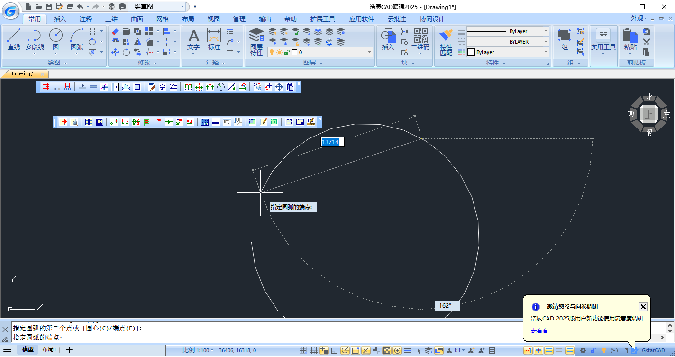675x357 pixels.
Task: Select the 直线 (Line) tool
Action: (x=14, y=39)
